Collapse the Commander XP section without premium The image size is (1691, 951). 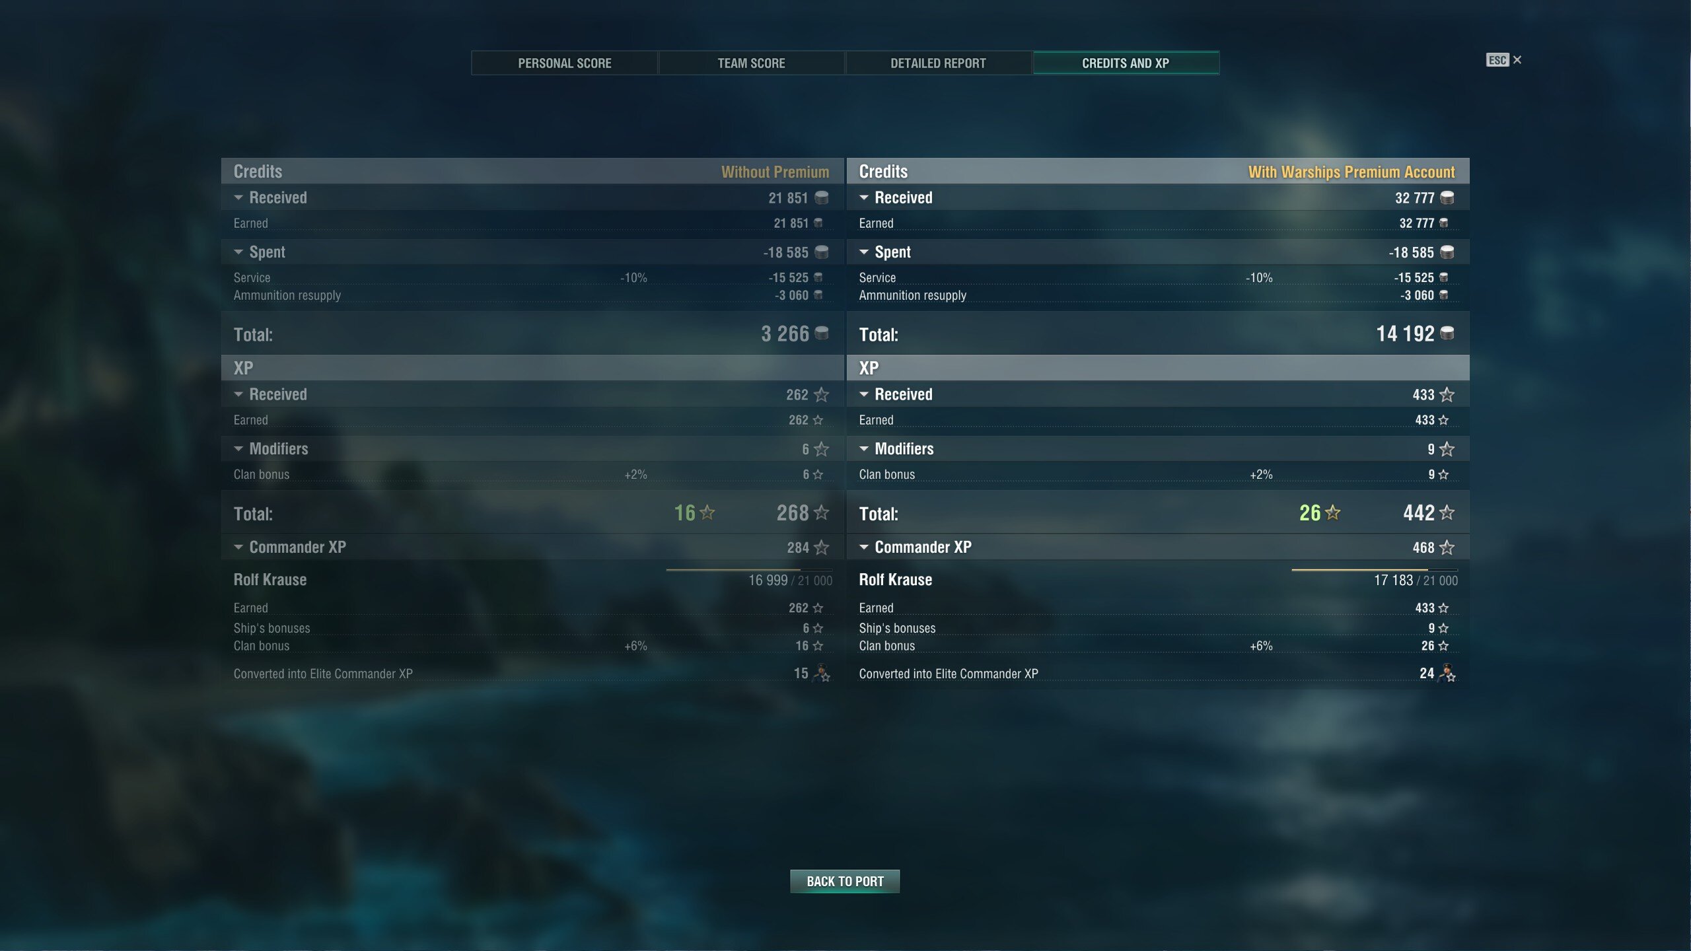pyautogui.click(x=238, y=547)
